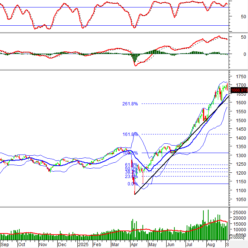The width and height of the screenshot is (248, 248).
Task: Click the Oct month marker on time axis
Action: point(22,245)
